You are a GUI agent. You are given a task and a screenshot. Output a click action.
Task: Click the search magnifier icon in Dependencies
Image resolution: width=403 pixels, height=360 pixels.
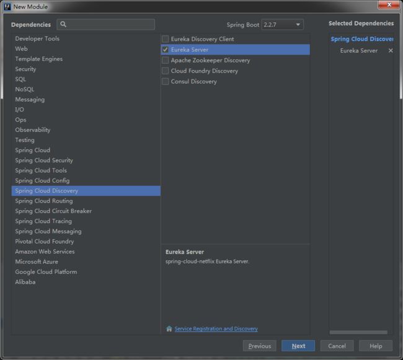[x=63, y=24]
